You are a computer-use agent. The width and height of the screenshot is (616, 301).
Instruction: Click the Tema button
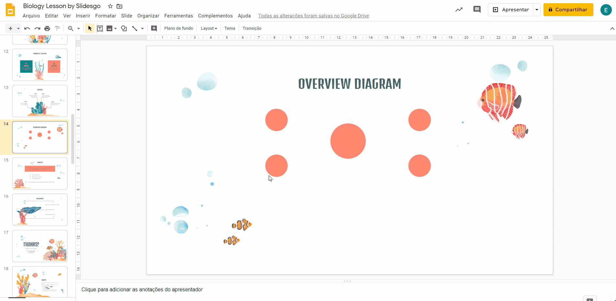pyautogui.click(x=230, y=28)
